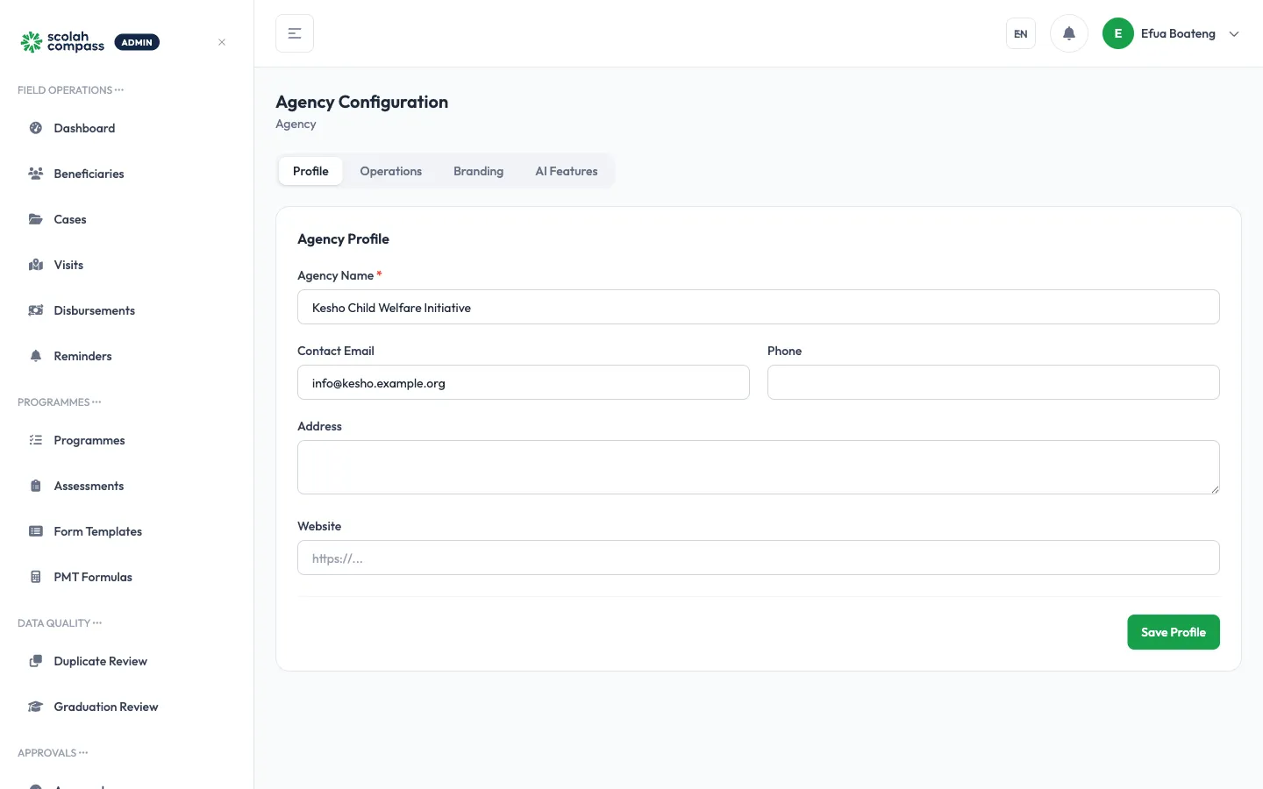Click the Website URL field
The width and height of the screenshot is (1263, 789).
point(759,558)
